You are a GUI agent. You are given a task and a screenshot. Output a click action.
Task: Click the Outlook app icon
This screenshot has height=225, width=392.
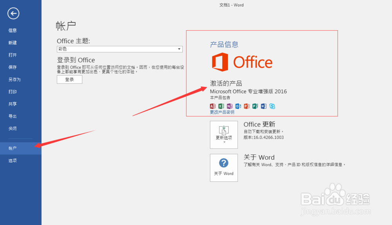(238, 106)
